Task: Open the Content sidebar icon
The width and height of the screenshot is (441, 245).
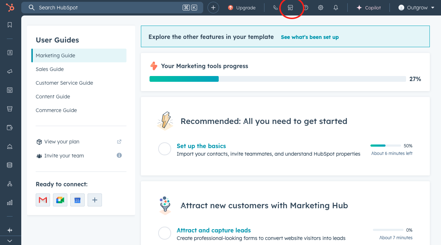Action: pos(10,90)
